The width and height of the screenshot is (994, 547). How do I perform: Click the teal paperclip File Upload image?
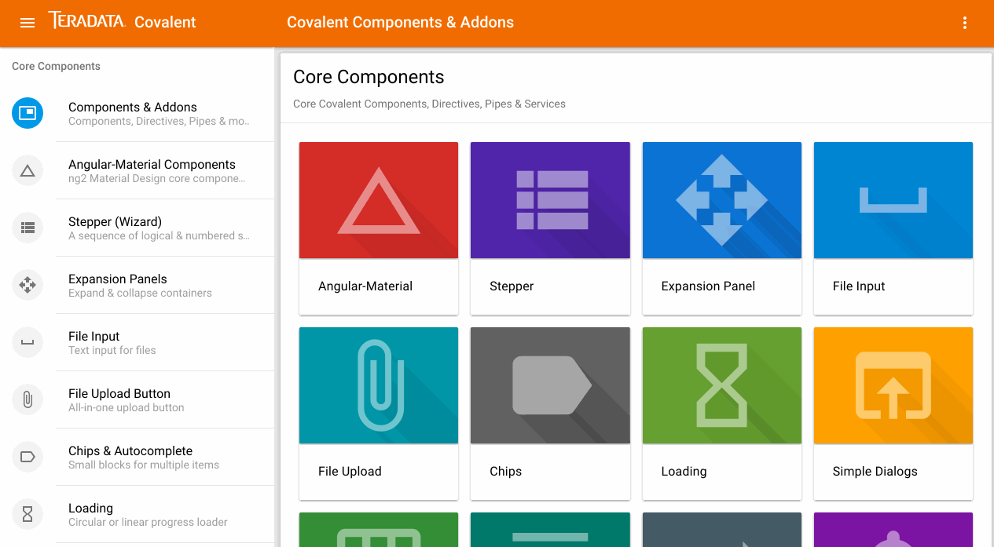coord(379,385)
